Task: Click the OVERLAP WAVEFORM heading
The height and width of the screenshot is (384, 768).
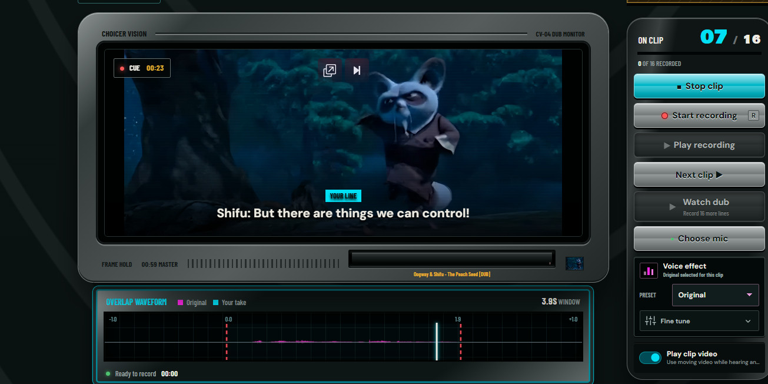Action: 136,302
